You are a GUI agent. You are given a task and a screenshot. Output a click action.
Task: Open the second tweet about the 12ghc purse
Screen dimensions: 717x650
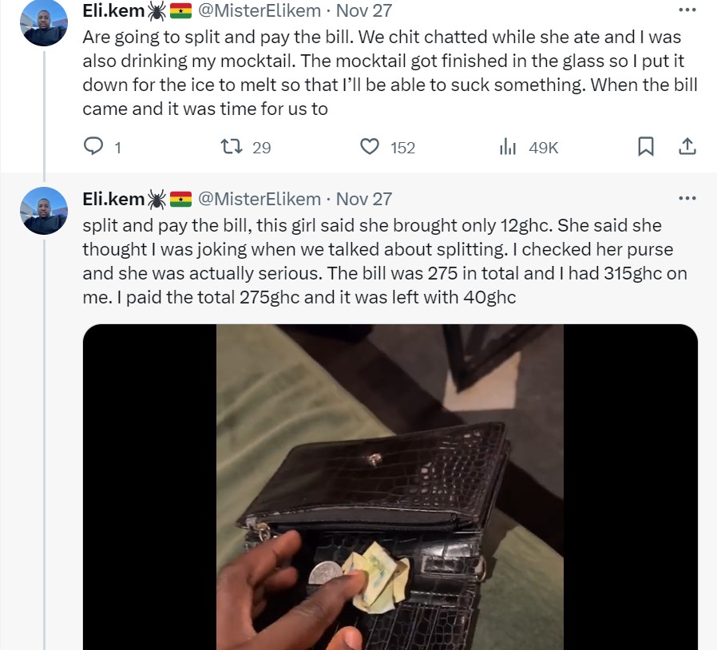tap(385, 261)
